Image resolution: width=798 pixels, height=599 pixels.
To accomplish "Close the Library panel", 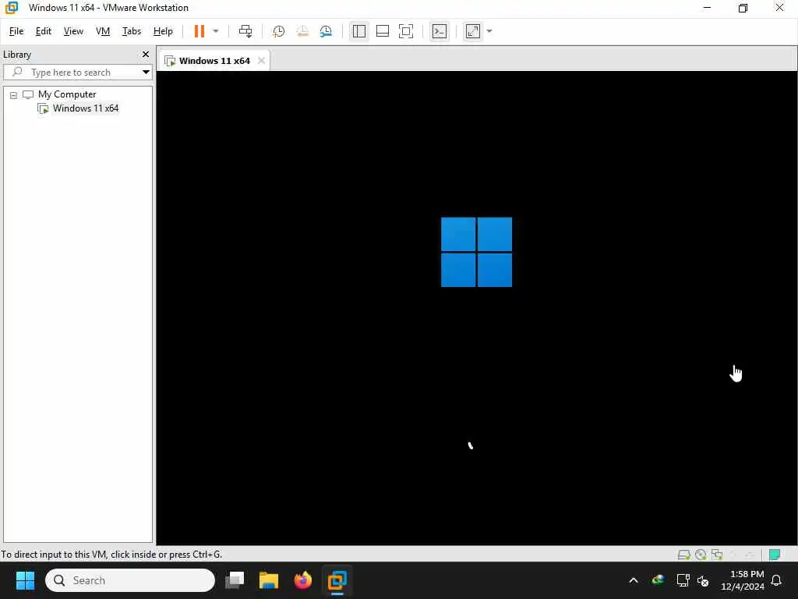I will (146, 54).
